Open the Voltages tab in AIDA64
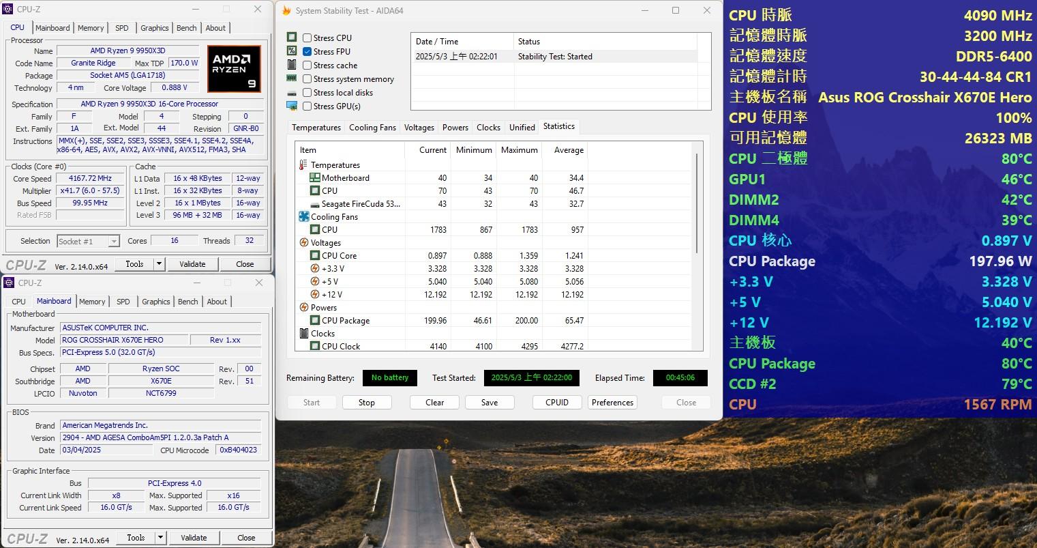The image size is (1037, 548). point(419,128)
